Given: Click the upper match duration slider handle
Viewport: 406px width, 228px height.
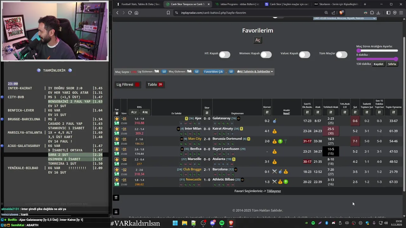Looking at the screenshot, I should point(359,51).
